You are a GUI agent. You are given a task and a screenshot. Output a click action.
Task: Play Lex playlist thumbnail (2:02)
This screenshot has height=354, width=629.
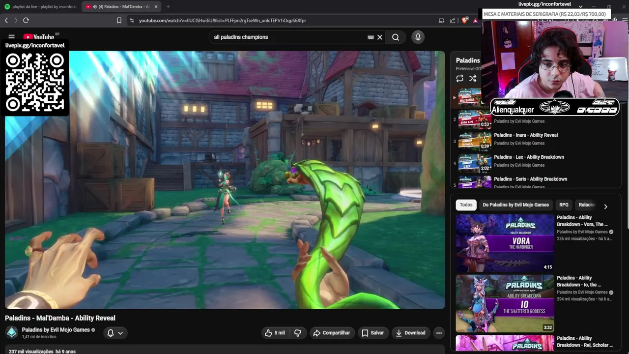(475, 163)
